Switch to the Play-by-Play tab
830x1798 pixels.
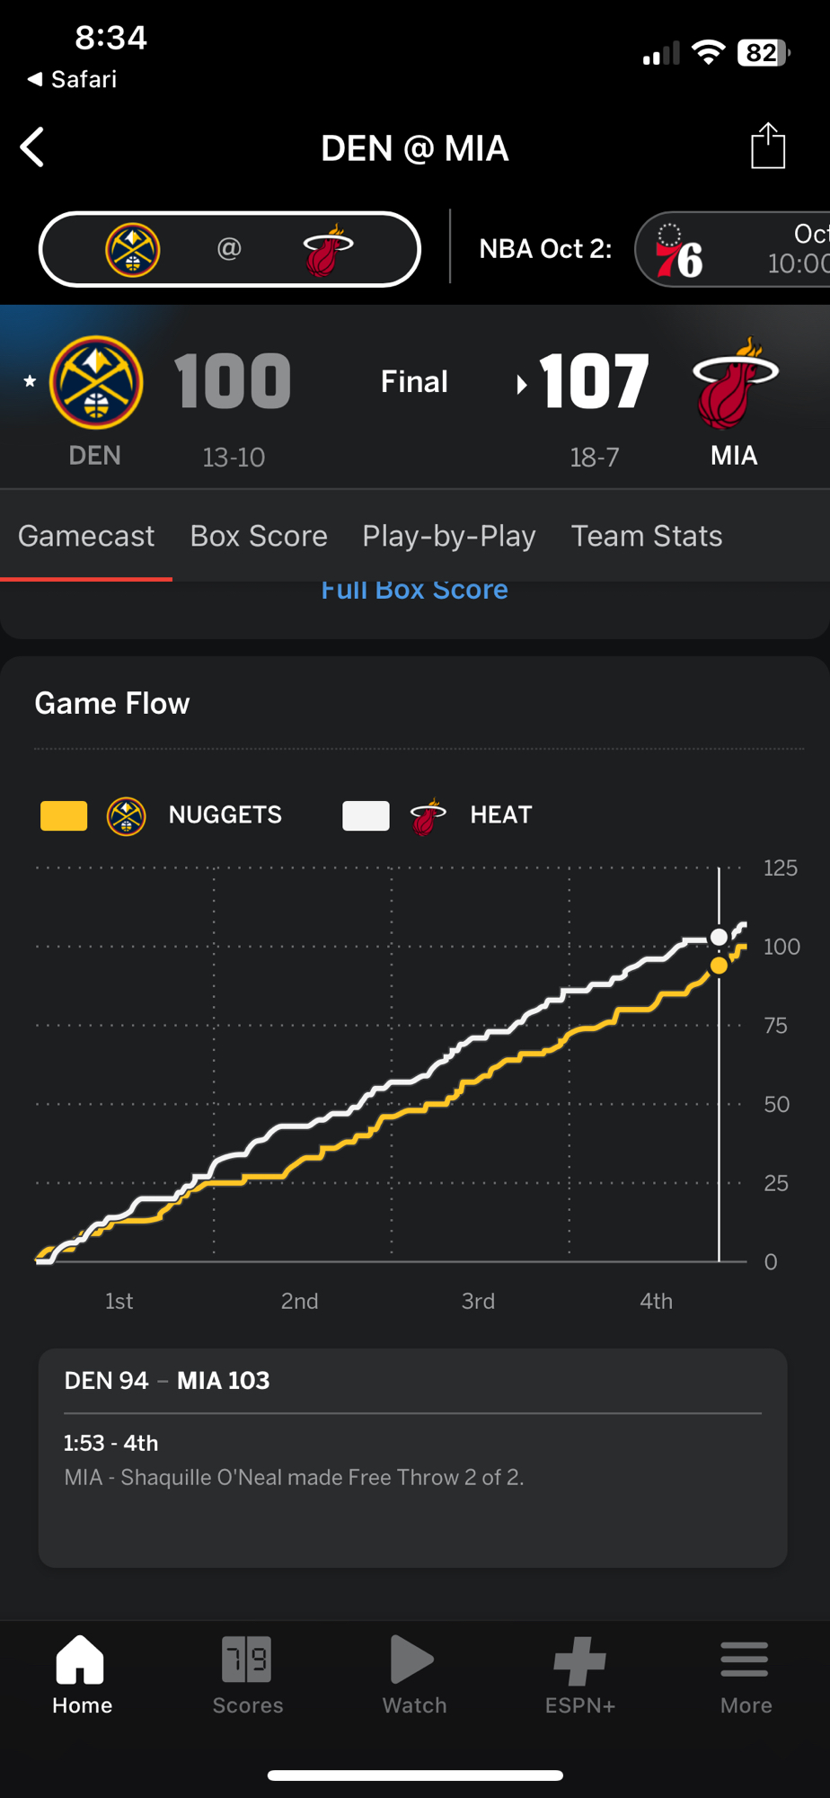449,536
